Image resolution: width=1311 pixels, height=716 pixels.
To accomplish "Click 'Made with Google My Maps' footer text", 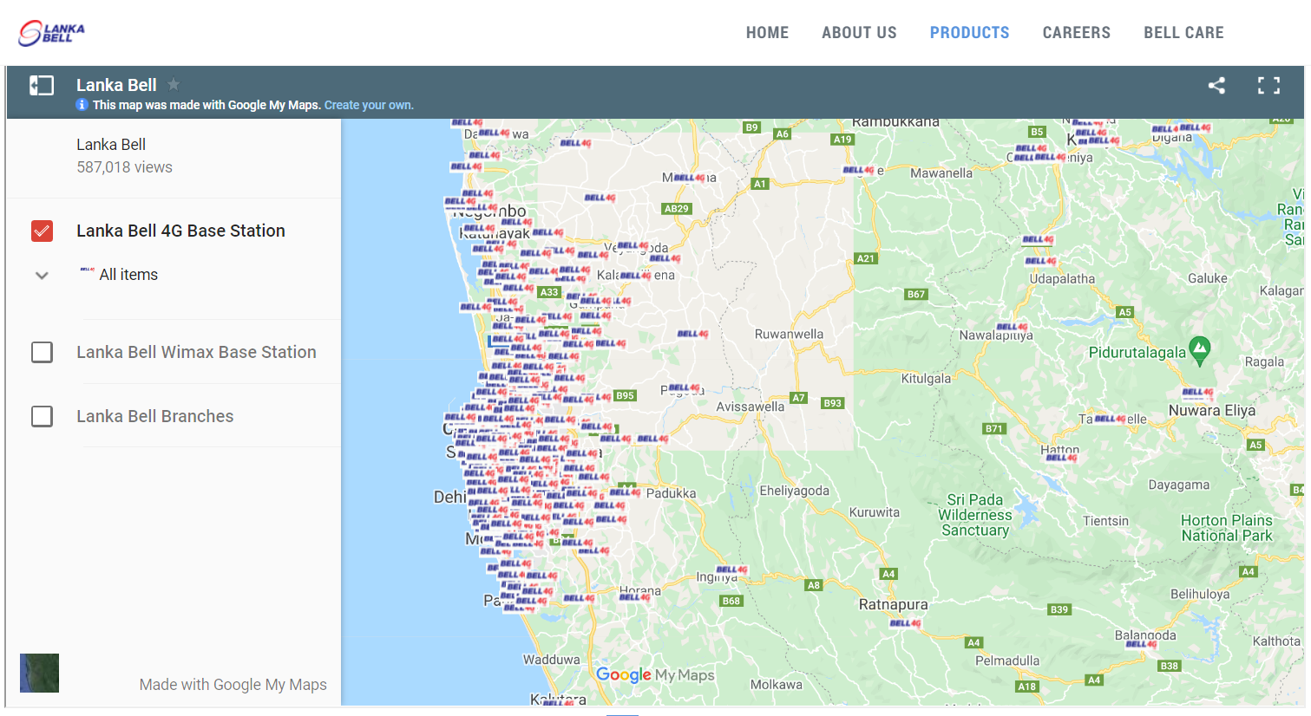I will tap(233, 685).
